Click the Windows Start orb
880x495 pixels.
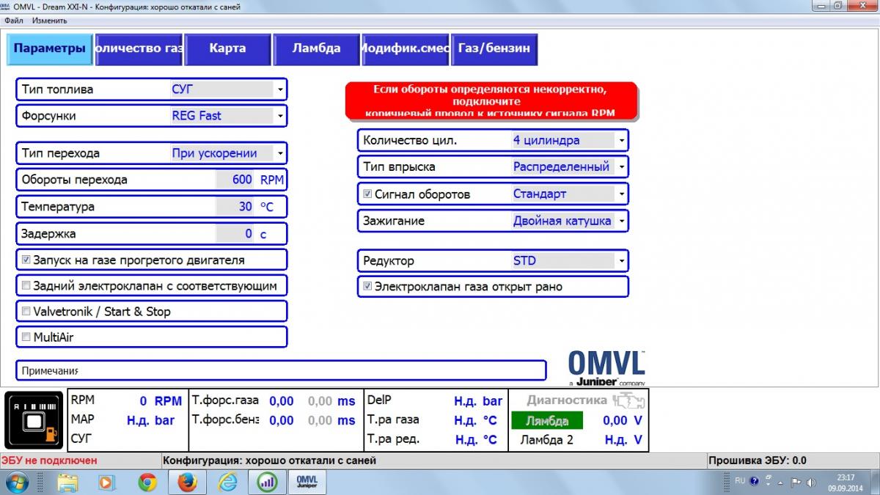(x=17, y=482)
